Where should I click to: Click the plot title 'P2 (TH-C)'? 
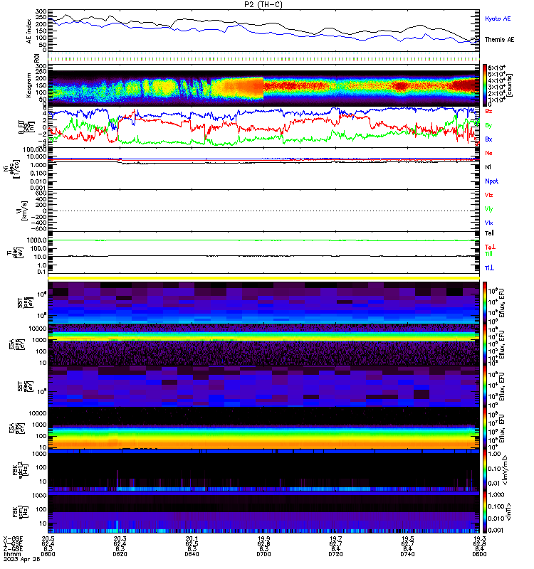click(x=263, y=4)
